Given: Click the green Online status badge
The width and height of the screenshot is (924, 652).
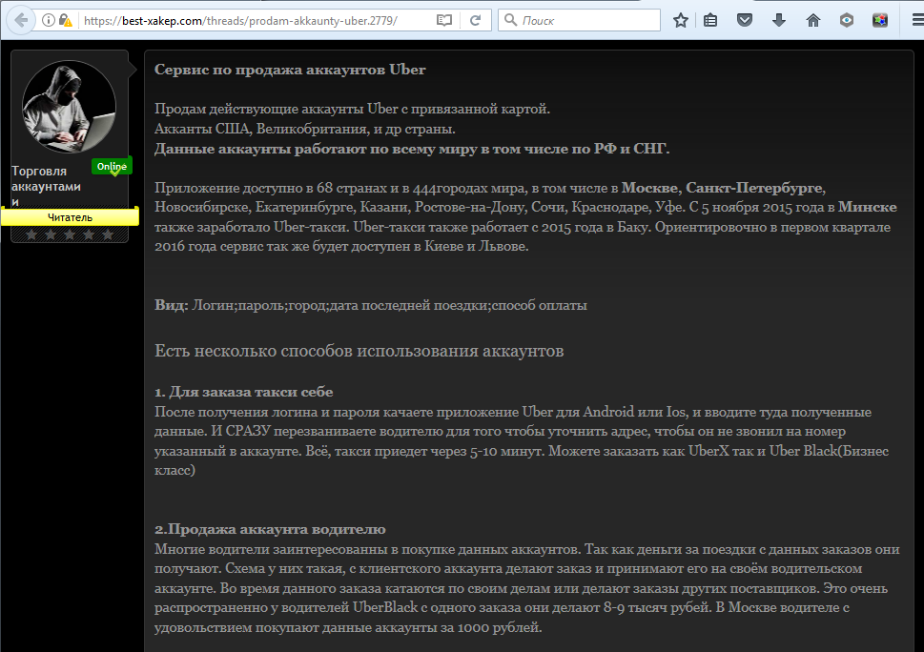Looking at the screenshot, I should pyautogui.click(x=112, y=167).
